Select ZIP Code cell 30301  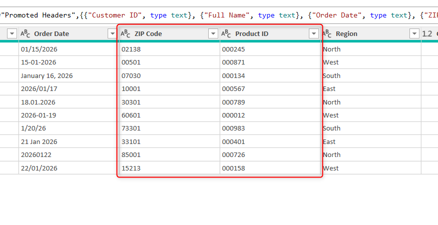tap(170, 102)
